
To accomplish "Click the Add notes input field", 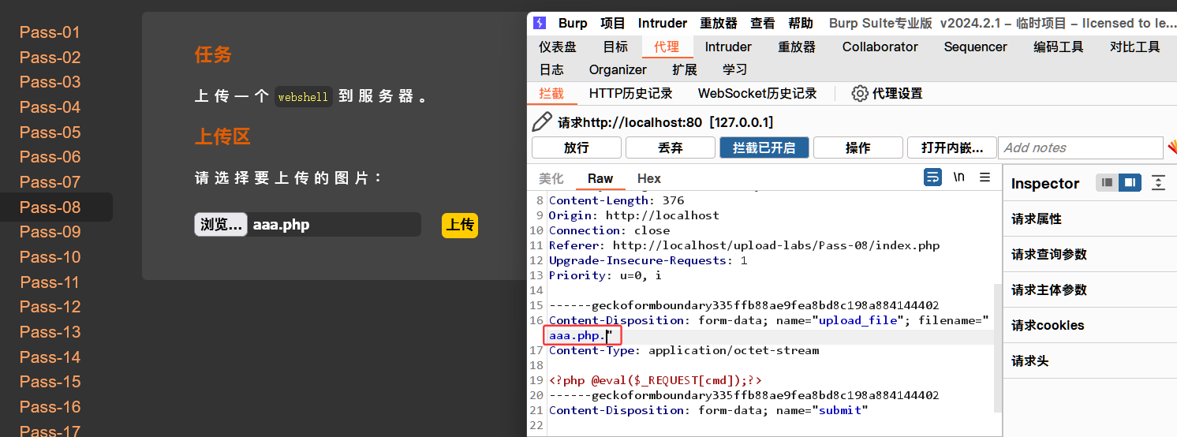I will point(1080,148).
